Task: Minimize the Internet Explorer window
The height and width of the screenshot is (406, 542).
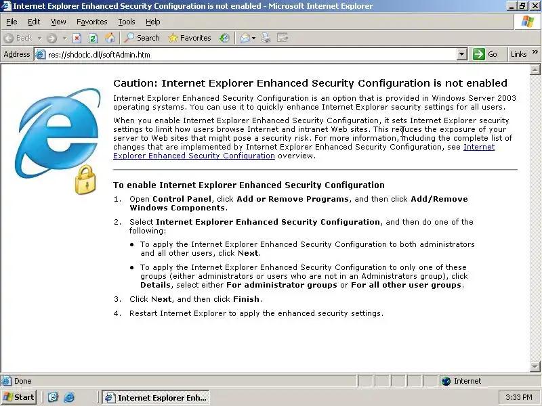Action: pos(512,6)
